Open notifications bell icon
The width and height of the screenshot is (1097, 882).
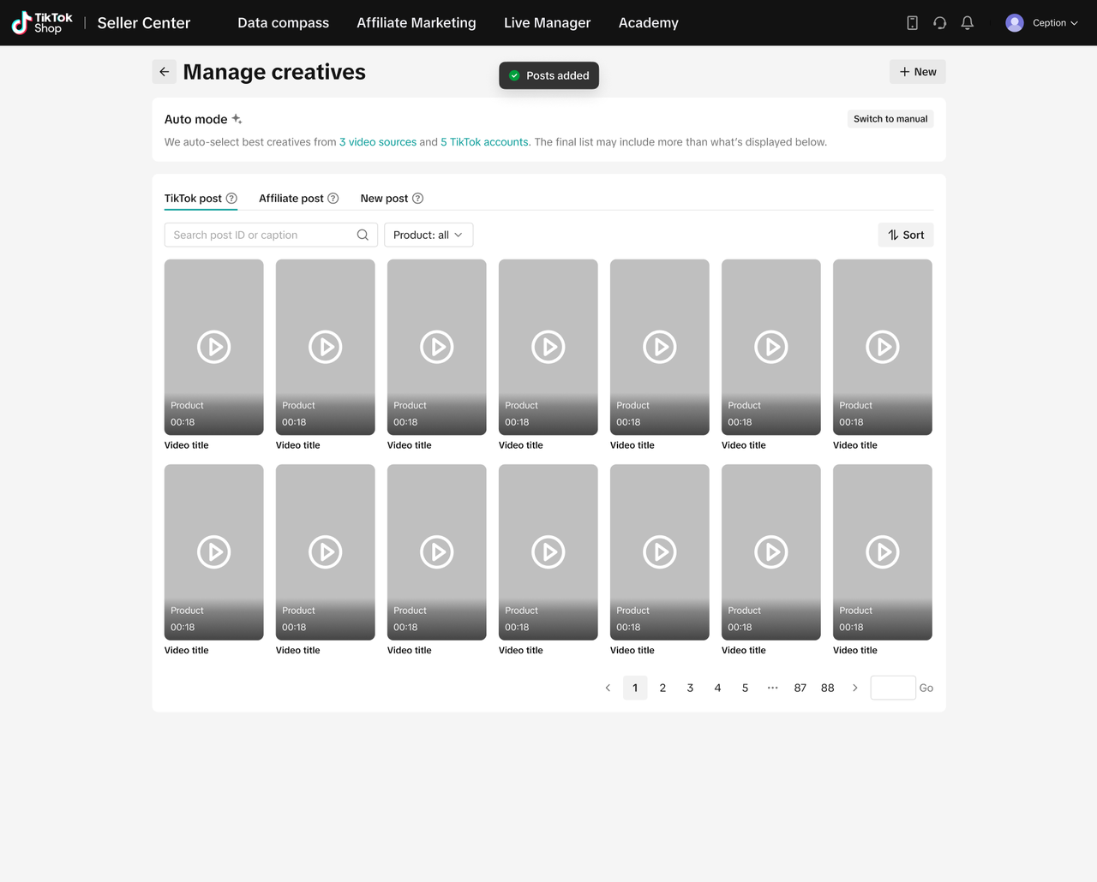coord(967,23)
